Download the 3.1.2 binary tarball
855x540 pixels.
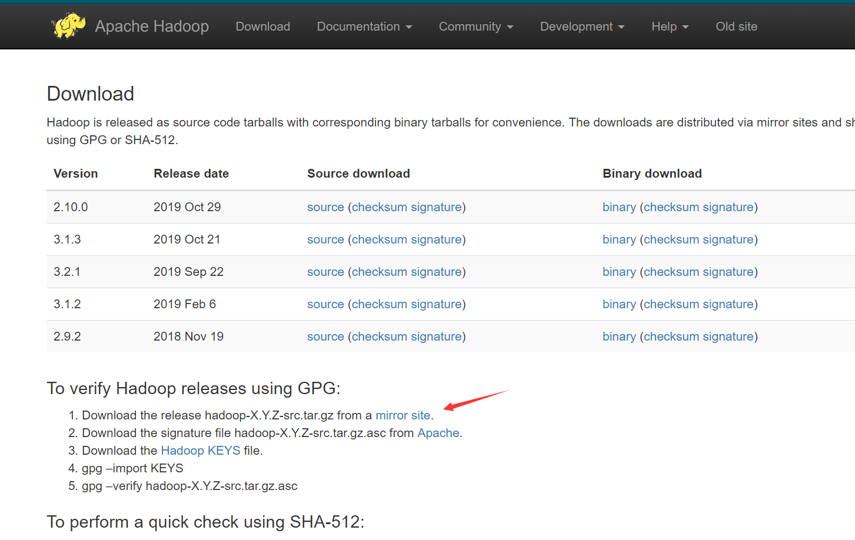pos(619,304)
